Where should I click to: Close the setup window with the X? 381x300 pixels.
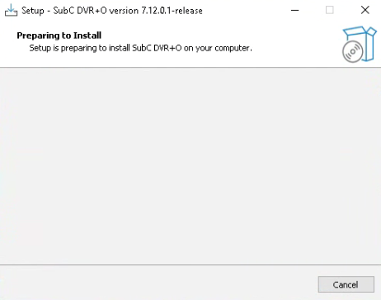[365, 10]
